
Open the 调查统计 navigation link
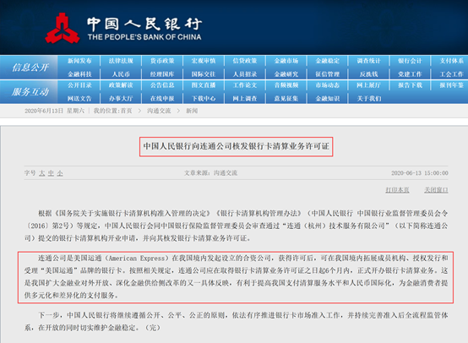click(x=369, y=61)
